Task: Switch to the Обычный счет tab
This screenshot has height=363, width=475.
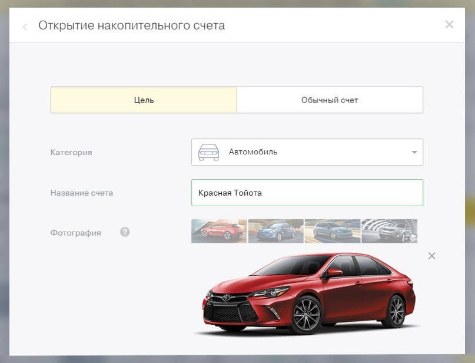Action: 330,100
